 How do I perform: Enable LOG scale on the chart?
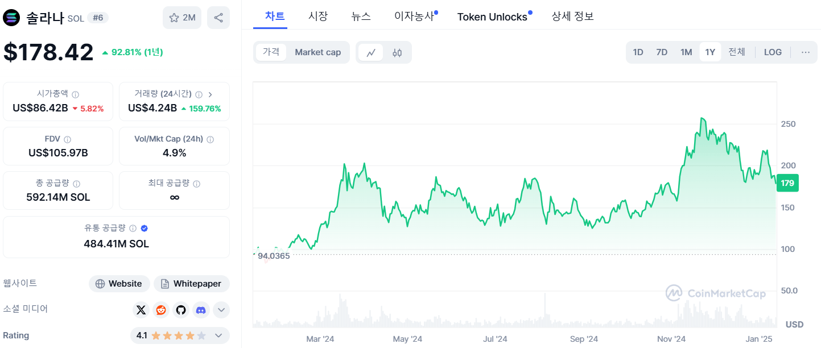773,52
